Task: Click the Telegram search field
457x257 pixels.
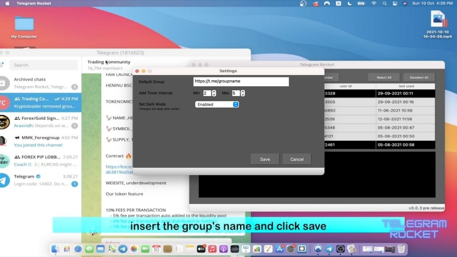Action: (x=43, y=65)
